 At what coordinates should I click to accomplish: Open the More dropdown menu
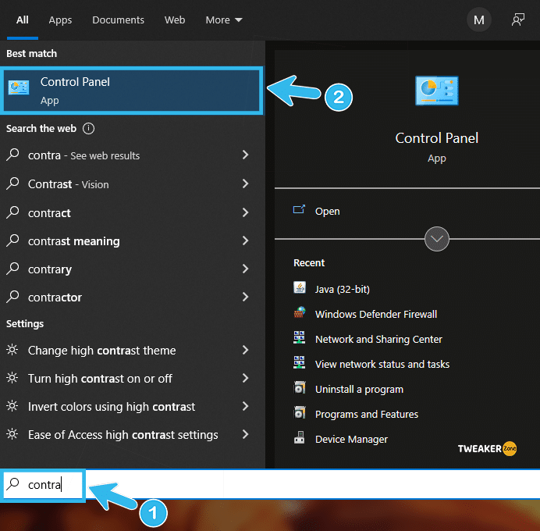pyautogui.click(x=224, y=20)
